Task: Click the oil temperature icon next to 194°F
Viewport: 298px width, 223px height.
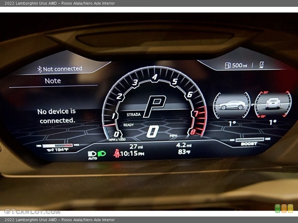Action: point(50,150)
